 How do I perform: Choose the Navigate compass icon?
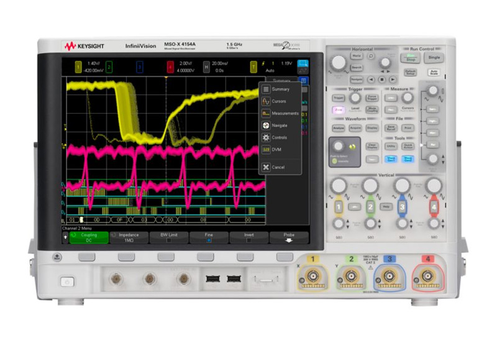266,125
